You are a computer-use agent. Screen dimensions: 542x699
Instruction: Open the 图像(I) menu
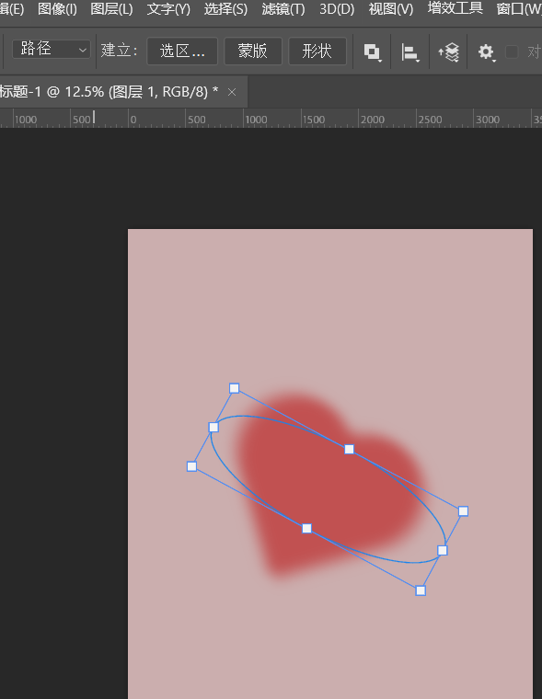pos(57,9)
